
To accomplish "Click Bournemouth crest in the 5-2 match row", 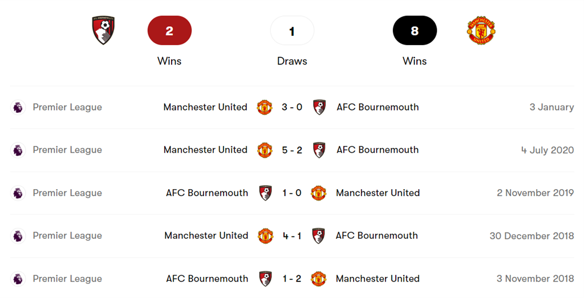I will [x=319, y=150].
